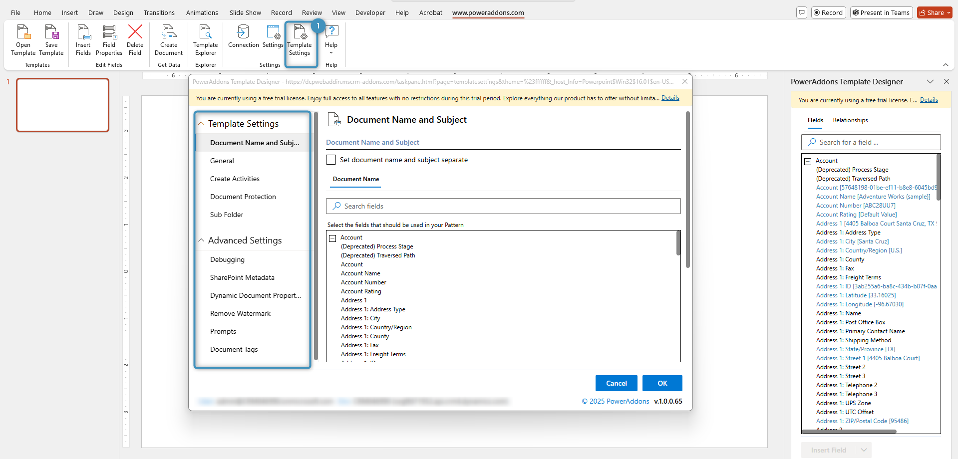Click the Insert Fields ribbon icon
Viewport: 958px width, 459px height.
83,40
